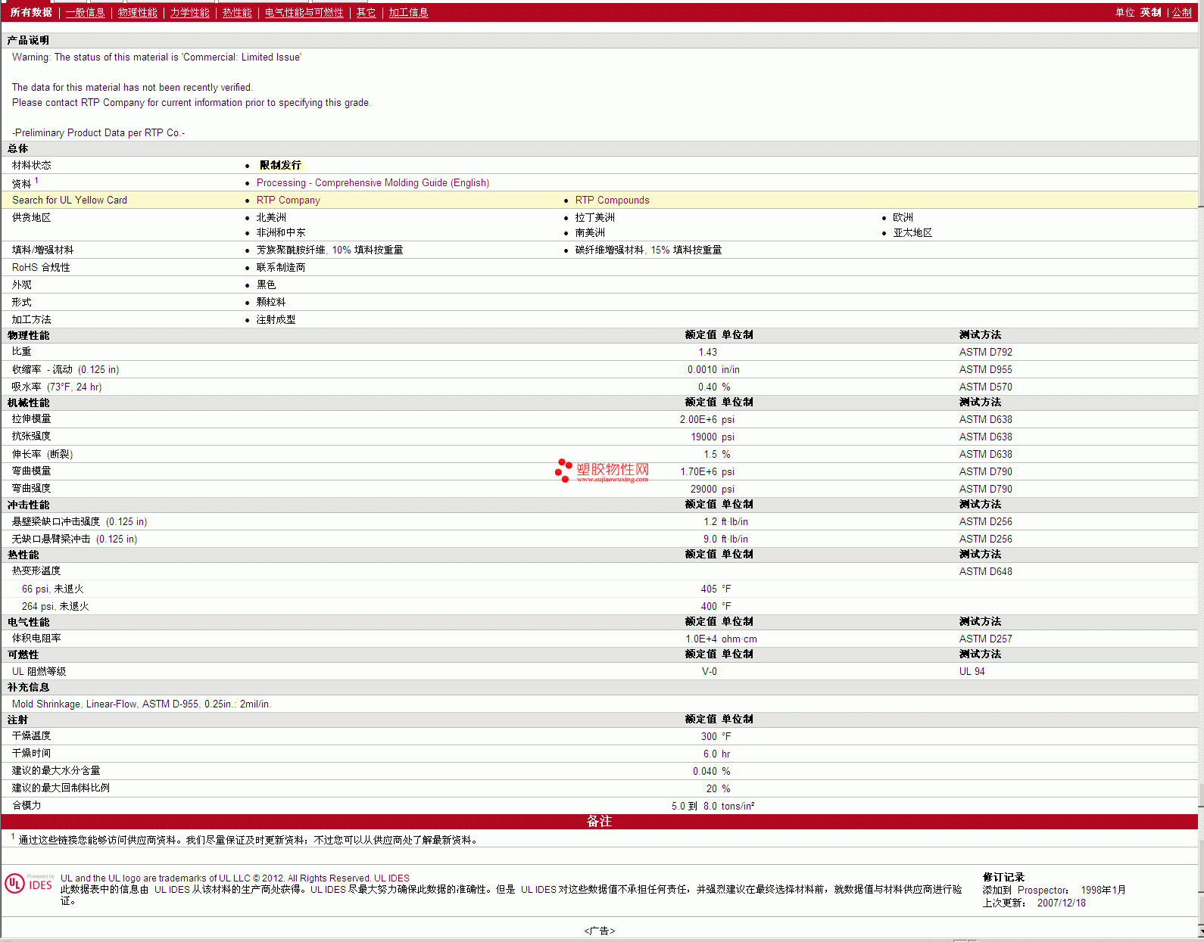Click 联系制造商 RoHS value
Viewport: 1204px width, 942px height.
[x=280, y=268]
